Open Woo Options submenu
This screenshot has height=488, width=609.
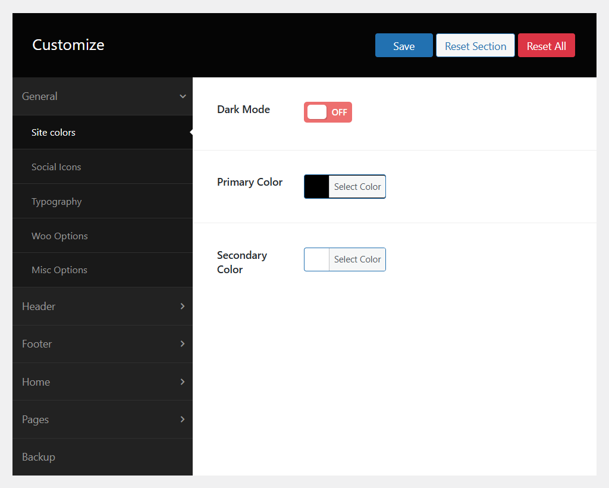(x=59, y=236)
